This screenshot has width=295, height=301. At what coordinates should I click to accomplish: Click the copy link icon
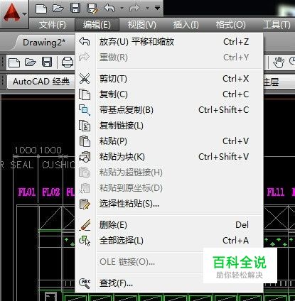pyautogui.click(x=85, y=126)
